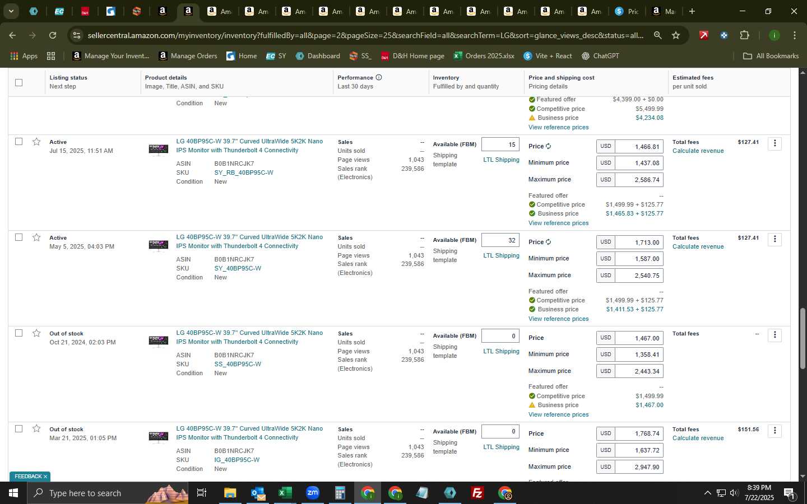807x504 pixels.
Task: Edit the price field 1,713.00
Action: [x=639, y=242]
